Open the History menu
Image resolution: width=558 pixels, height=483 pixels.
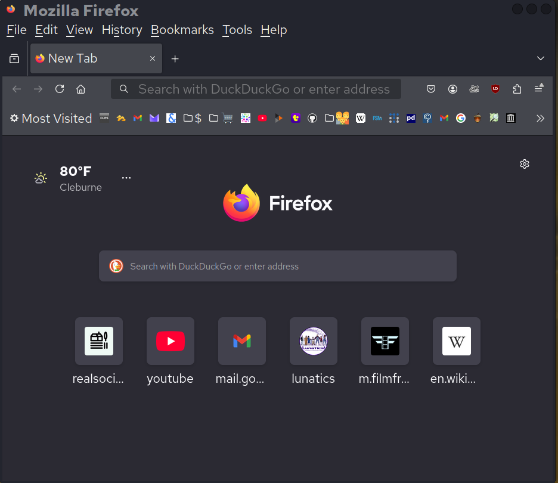[122, 30]
